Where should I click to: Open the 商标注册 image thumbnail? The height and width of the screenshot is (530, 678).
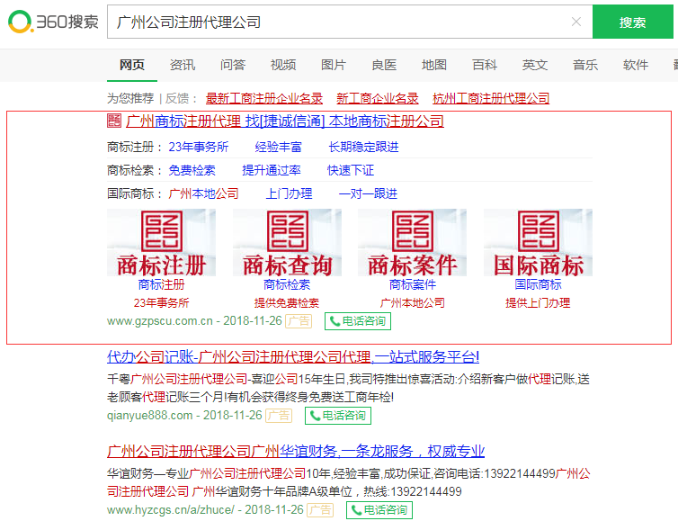click(161, 243)
